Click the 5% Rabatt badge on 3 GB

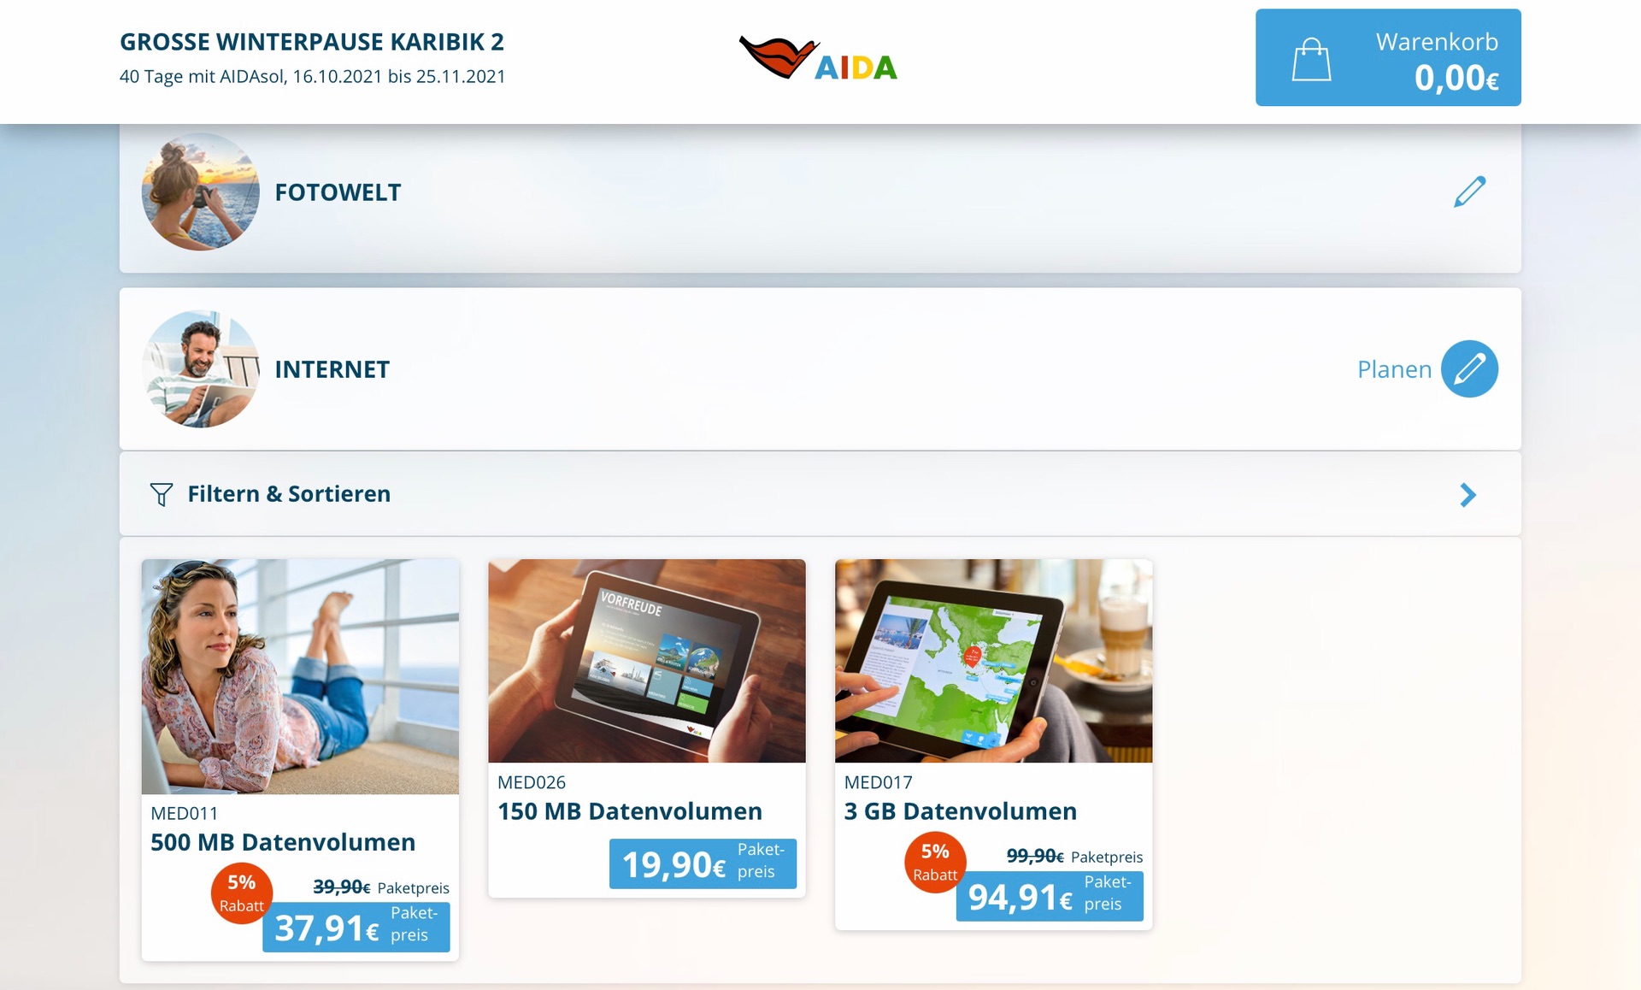click(x=935, y=863)
